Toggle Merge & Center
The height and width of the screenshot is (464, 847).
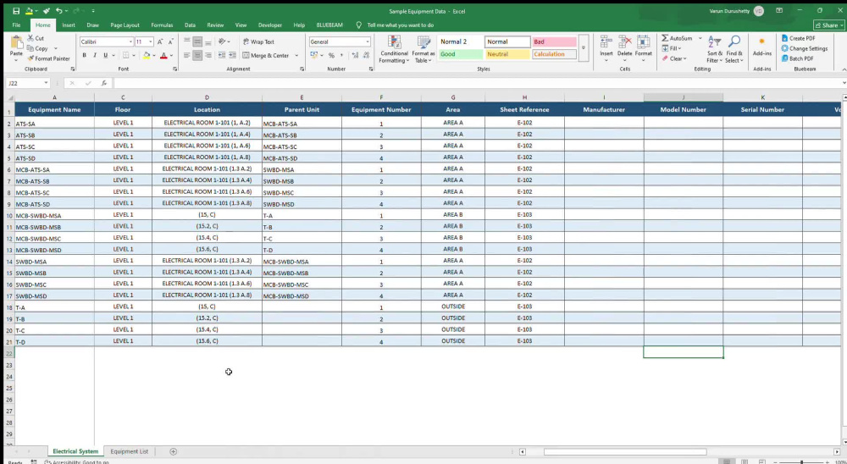266,55
